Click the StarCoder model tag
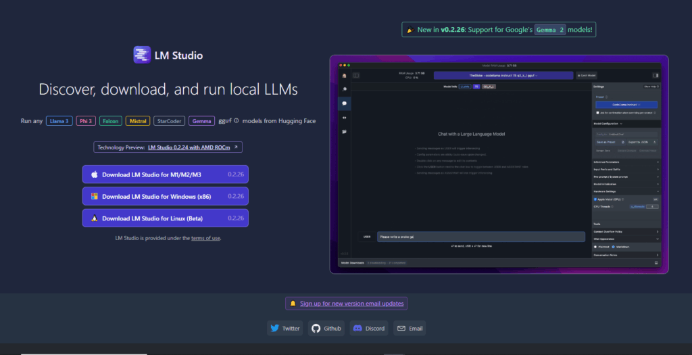 pos(170,120)
